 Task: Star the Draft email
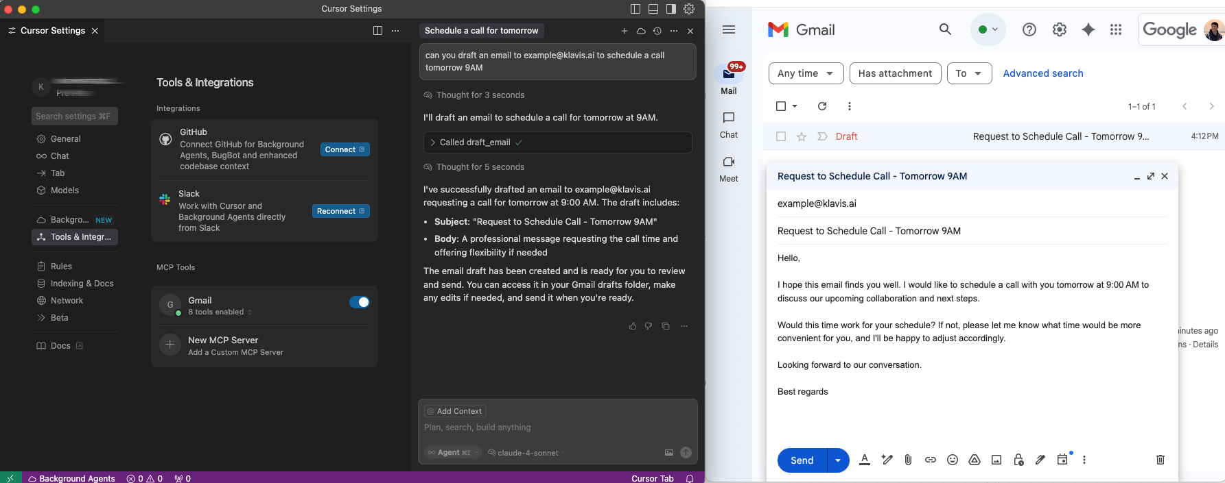click(x=801, y=136)
